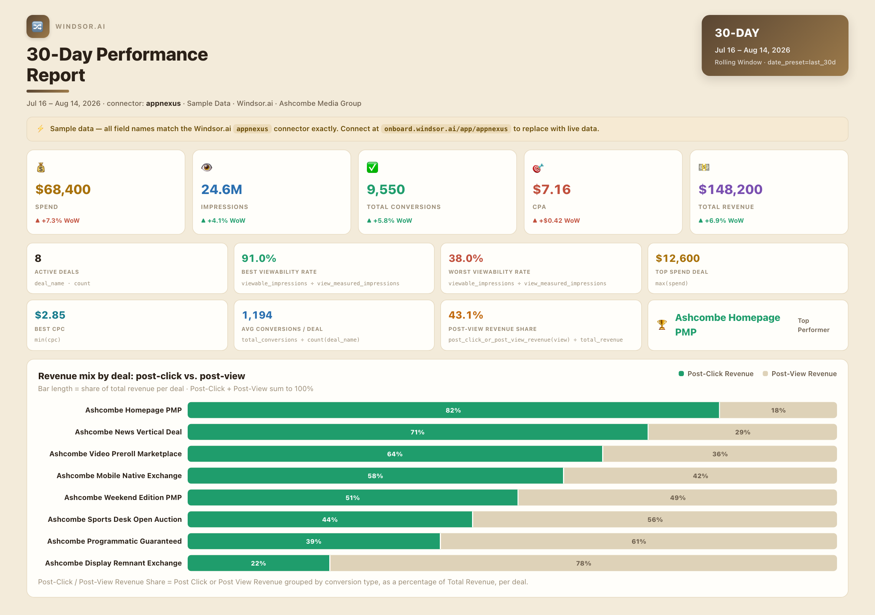Viewport: 875px width, 615px height.
Task: Click the 22% post-click bar segment
Action: click(x=258, y=563)
